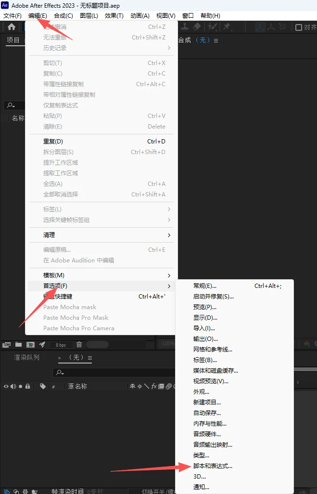
Task: Open the 效果(T) menu
Action: pos(114,16)
